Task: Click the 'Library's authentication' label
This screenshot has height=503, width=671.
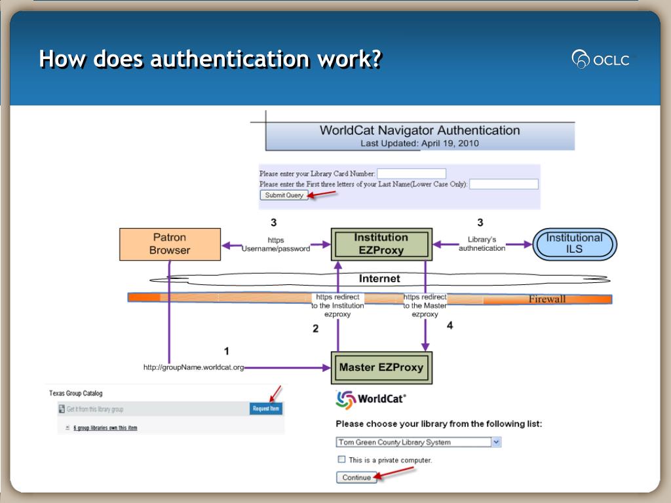Action: click(x=482, y=244)
